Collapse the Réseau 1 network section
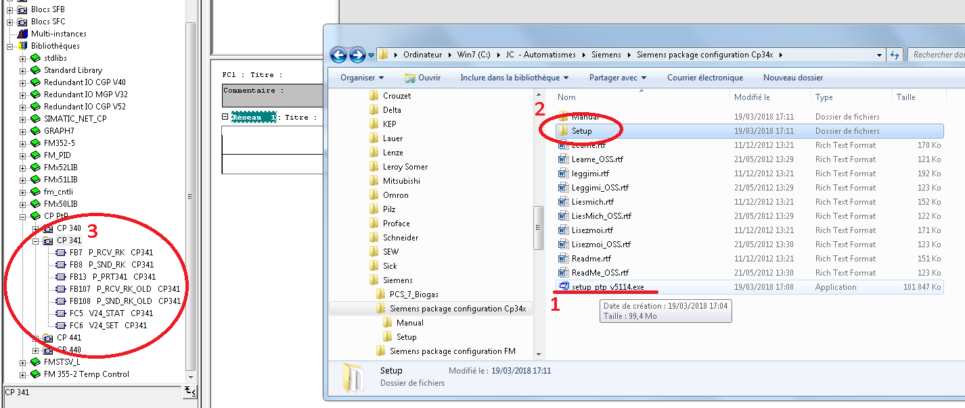The width and height of the screenshot is (965, 408). 225,118
